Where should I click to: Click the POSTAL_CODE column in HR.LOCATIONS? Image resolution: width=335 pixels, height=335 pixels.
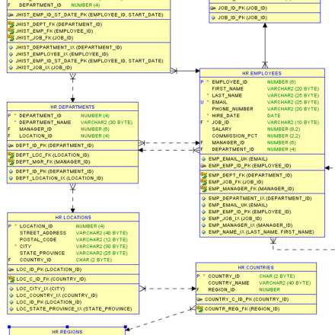tap(38, 240)
